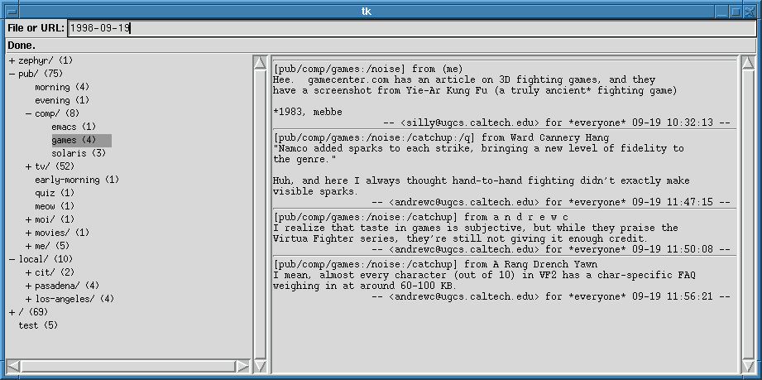Open the window menu icon in title bar
This screenshot has height=380, width=762.
(12, 12)
